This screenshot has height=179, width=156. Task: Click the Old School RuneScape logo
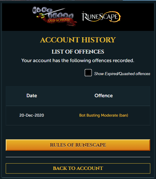54,16
